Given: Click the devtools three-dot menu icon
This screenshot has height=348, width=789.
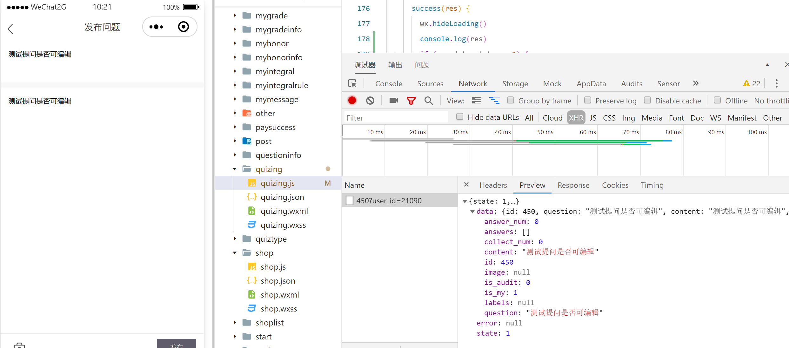Looking at the screenshot, I should (x=776, y=83).
